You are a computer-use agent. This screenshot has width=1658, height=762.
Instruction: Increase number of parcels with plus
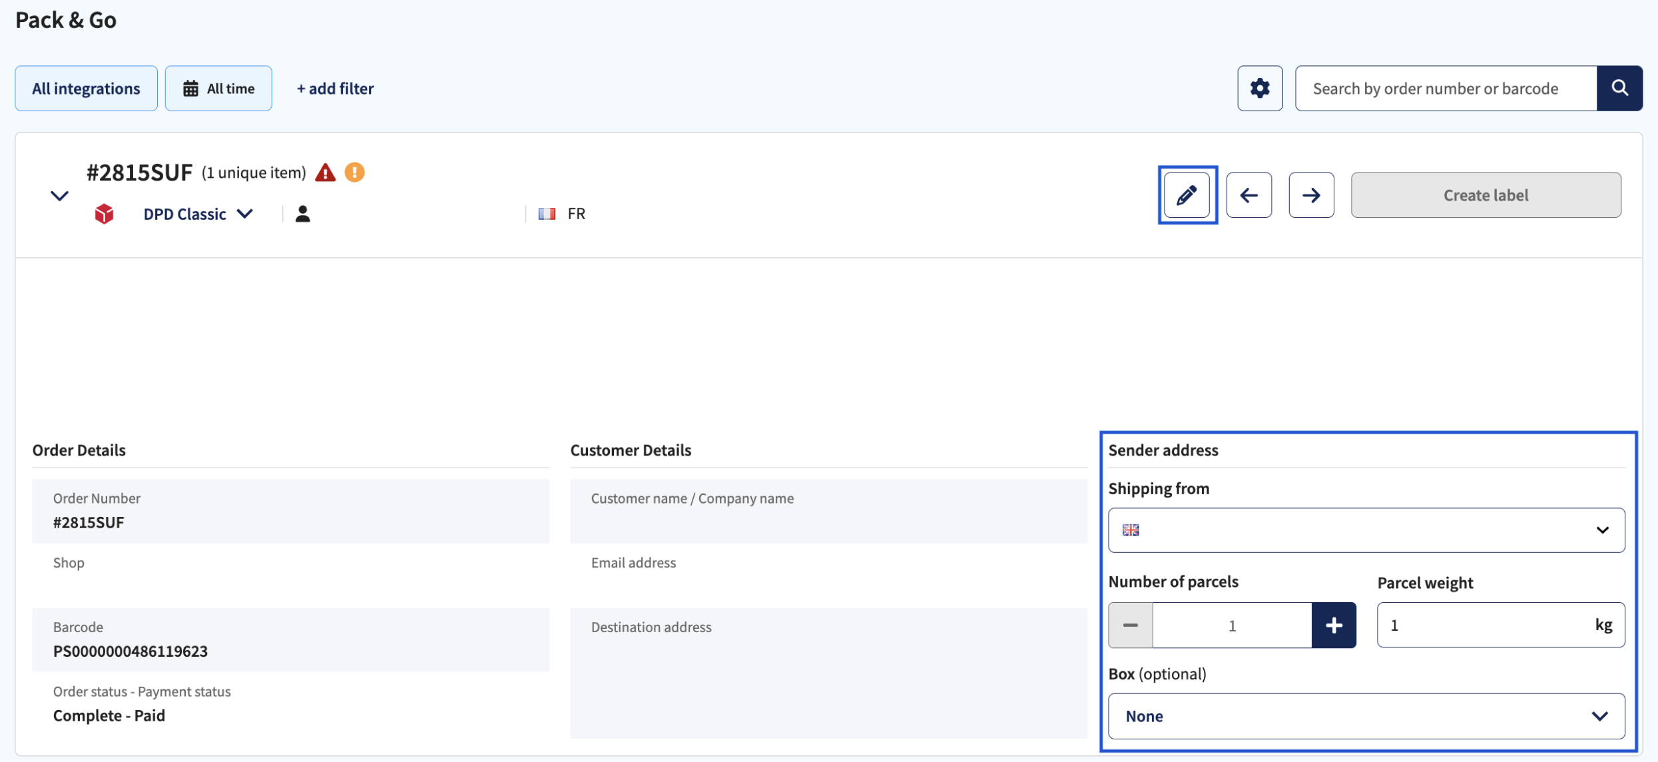click(x=1334, y=625)
